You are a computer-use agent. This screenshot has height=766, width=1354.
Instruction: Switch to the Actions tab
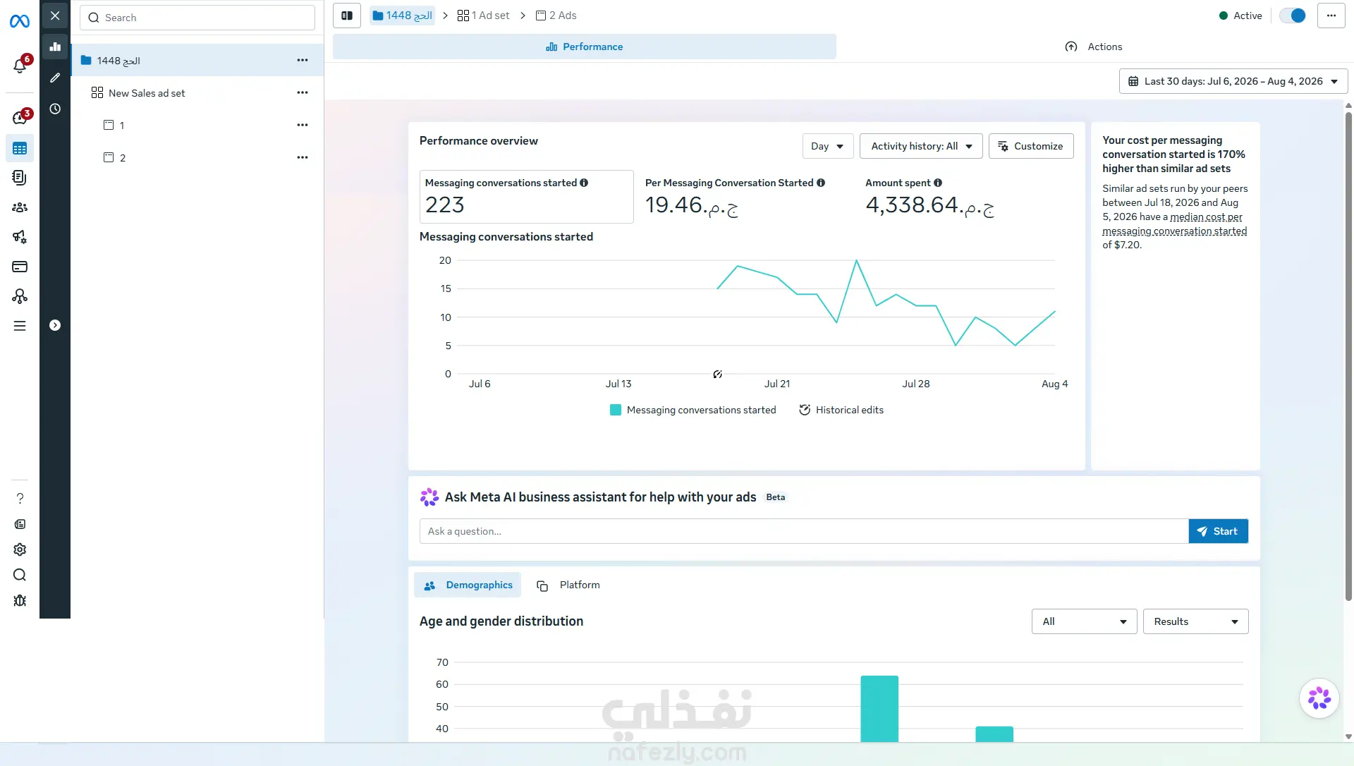[x=1094, y=47]
